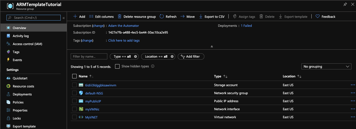Remove the Location == all filter pill
The image size is (356, 129).
pyautogui.click(x=172, y=57)
